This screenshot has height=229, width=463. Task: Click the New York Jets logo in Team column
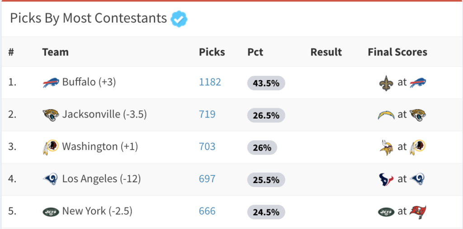tap(51, 211)
